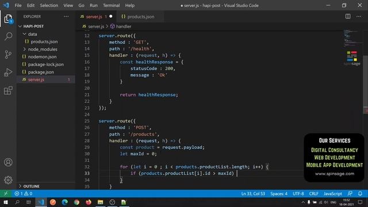Click the taskbar clock showing 15:52
Viewport: 368px width, 207px height.
(x=346, y=202)
